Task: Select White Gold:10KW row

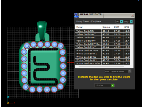Action: [x=102, y=57]
